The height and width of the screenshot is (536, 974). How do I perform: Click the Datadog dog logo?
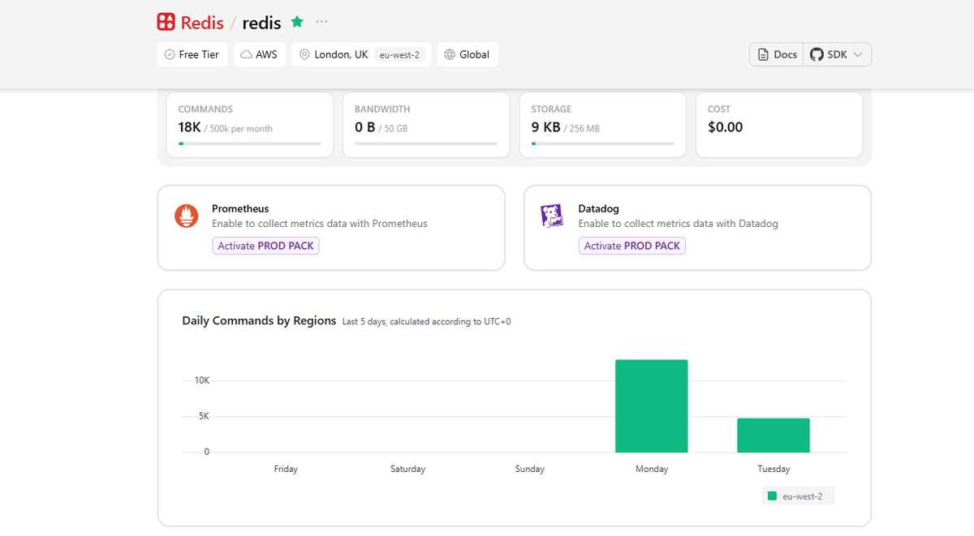tap(553, 217)
